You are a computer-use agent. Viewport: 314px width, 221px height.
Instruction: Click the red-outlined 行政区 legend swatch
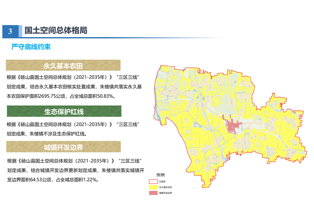153,182
